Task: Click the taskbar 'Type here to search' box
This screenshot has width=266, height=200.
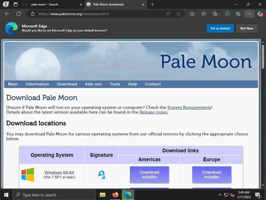Action: [x=54, y=195]
